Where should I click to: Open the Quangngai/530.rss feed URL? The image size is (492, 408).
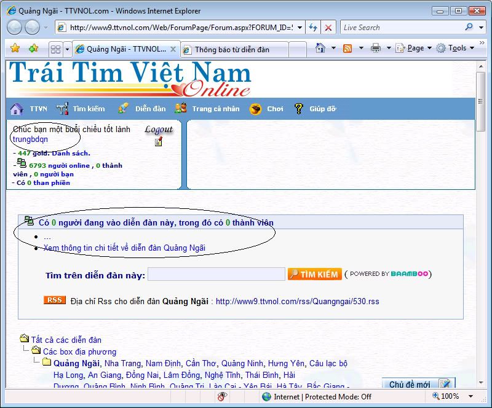298,301
